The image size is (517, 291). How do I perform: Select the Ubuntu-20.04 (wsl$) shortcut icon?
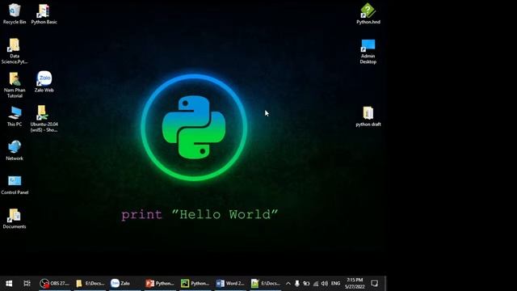44,119
